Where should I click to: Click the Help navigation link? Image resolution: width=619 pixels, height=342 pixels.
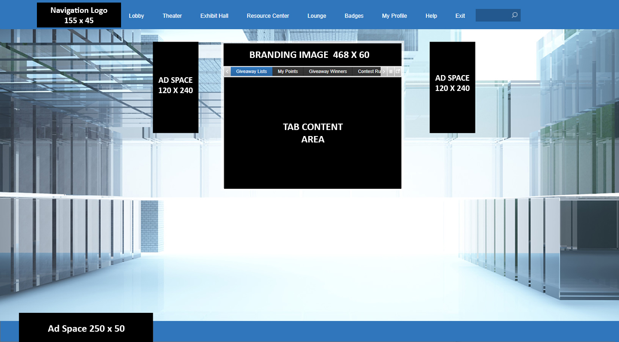click(x=431, y=16)
